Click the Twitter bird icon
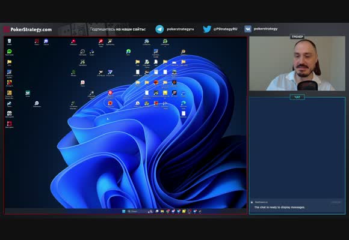This screenshot has width=349, height=240. point(207,29)
